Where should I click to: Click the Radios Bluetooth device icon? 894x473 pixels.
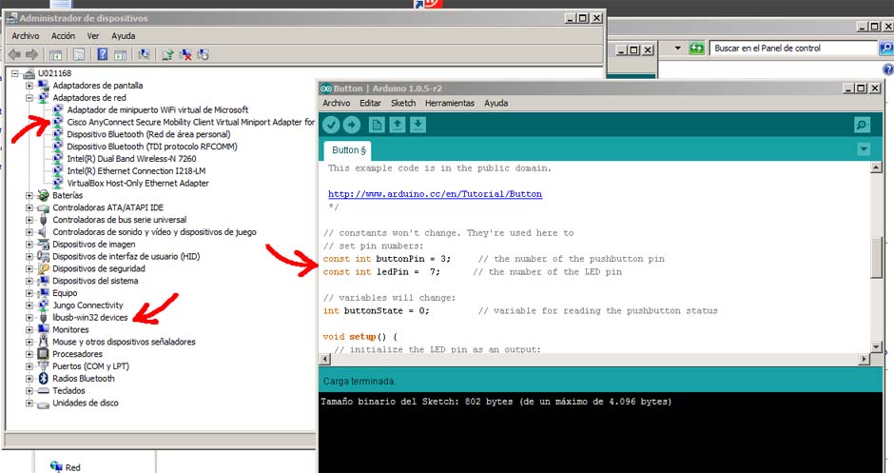(44, 378)
